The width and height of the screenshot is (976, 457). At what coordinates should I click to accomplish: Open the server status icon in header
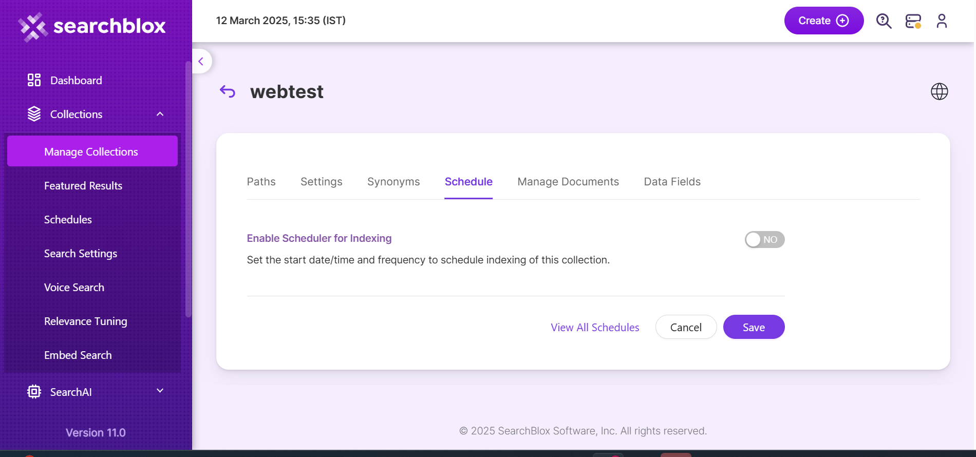(x=913, y=21)
